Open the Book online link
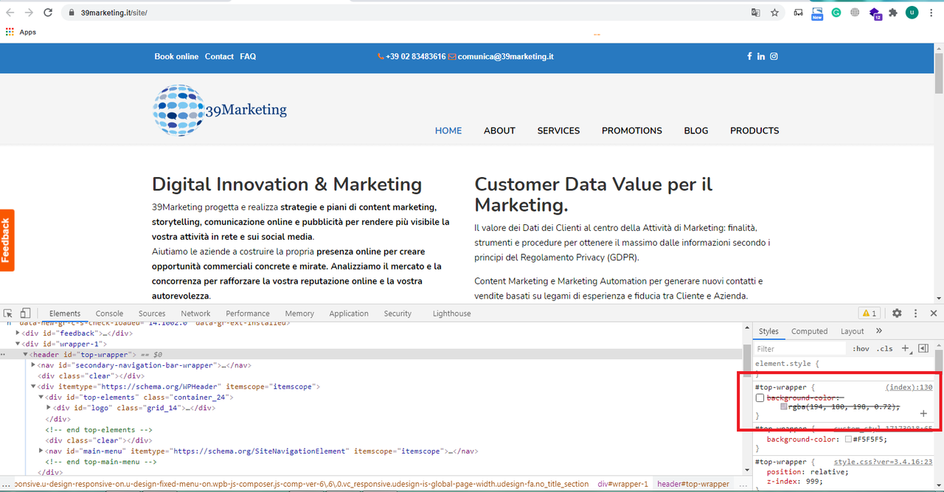The image size is (944, 492). [176, 56]
